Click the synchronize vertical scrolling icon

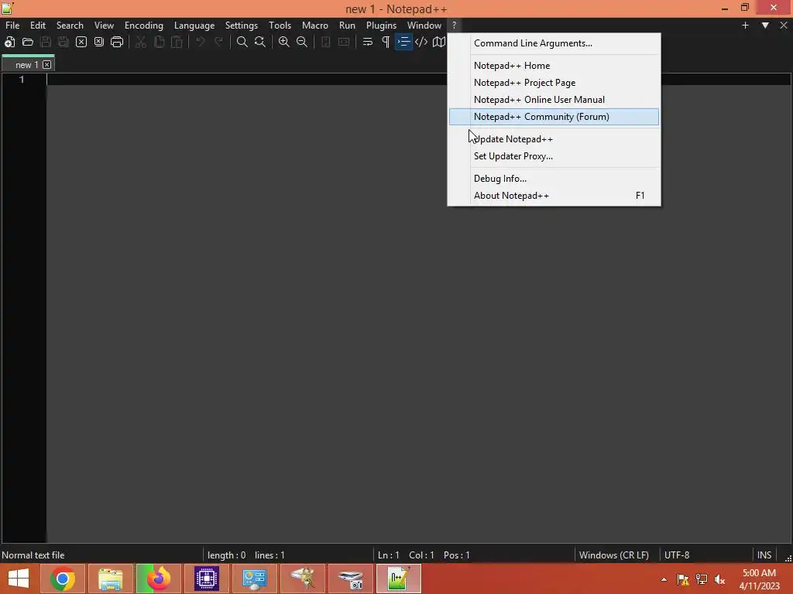pos(326,42)
